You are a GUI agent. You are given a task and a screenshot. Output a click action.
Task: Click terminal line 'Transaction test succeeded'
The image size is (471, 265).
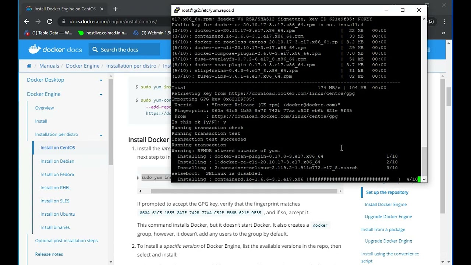209,139
